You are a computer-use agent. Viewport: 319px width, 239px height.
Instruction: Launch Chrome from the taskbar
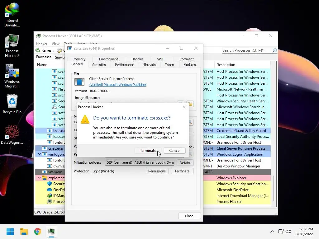click(x=38, y=232)
